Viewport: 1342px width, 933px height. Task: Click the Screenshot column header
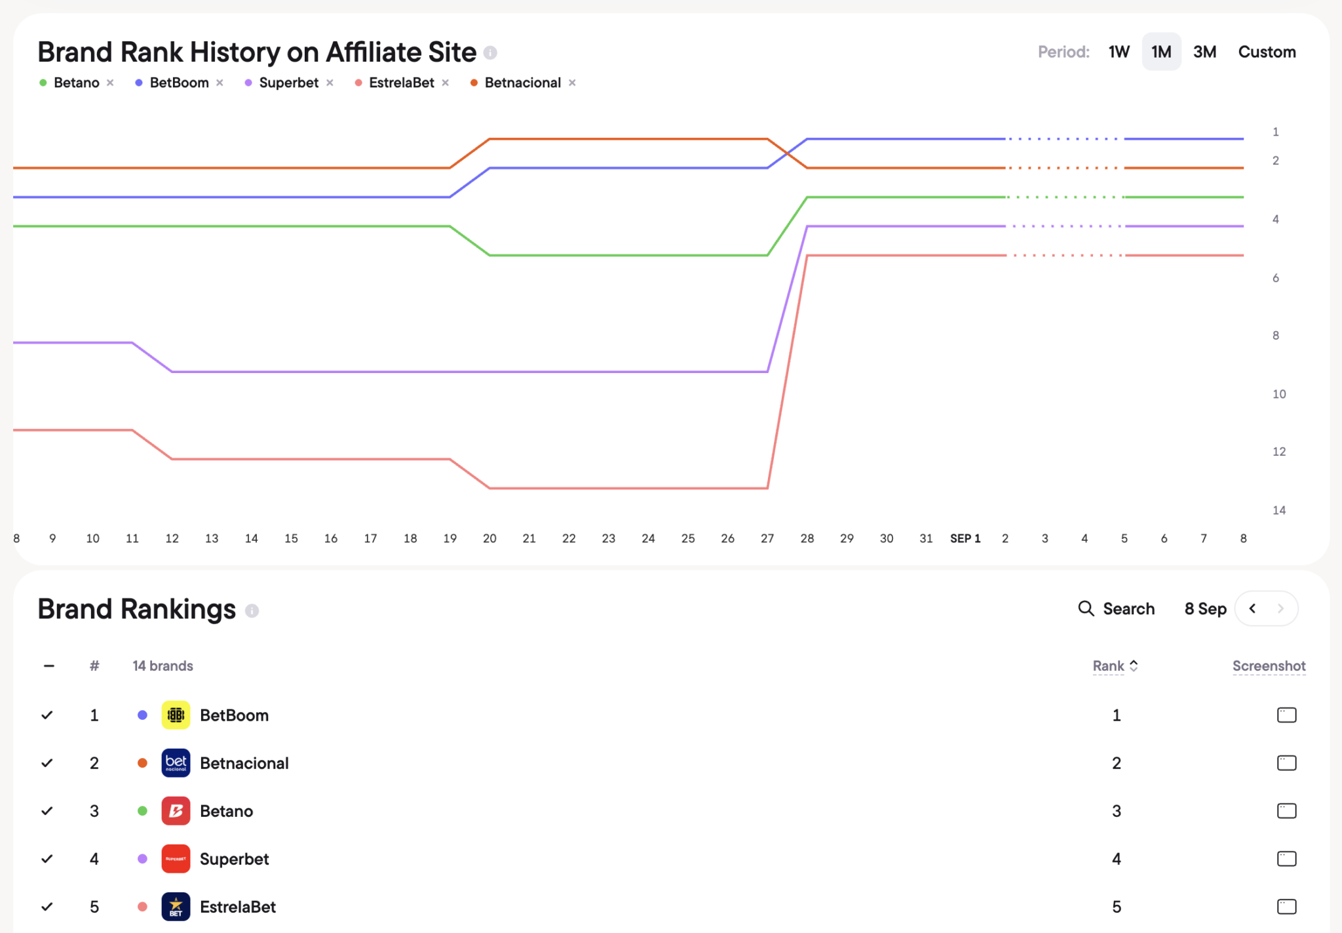(x=1269, y=665)
